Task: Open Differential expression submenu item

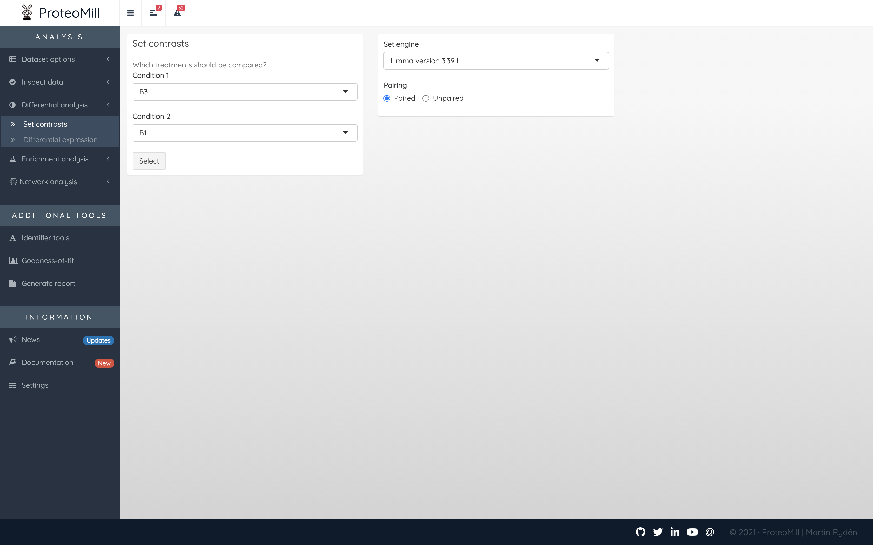Action: tap(60, 140)
